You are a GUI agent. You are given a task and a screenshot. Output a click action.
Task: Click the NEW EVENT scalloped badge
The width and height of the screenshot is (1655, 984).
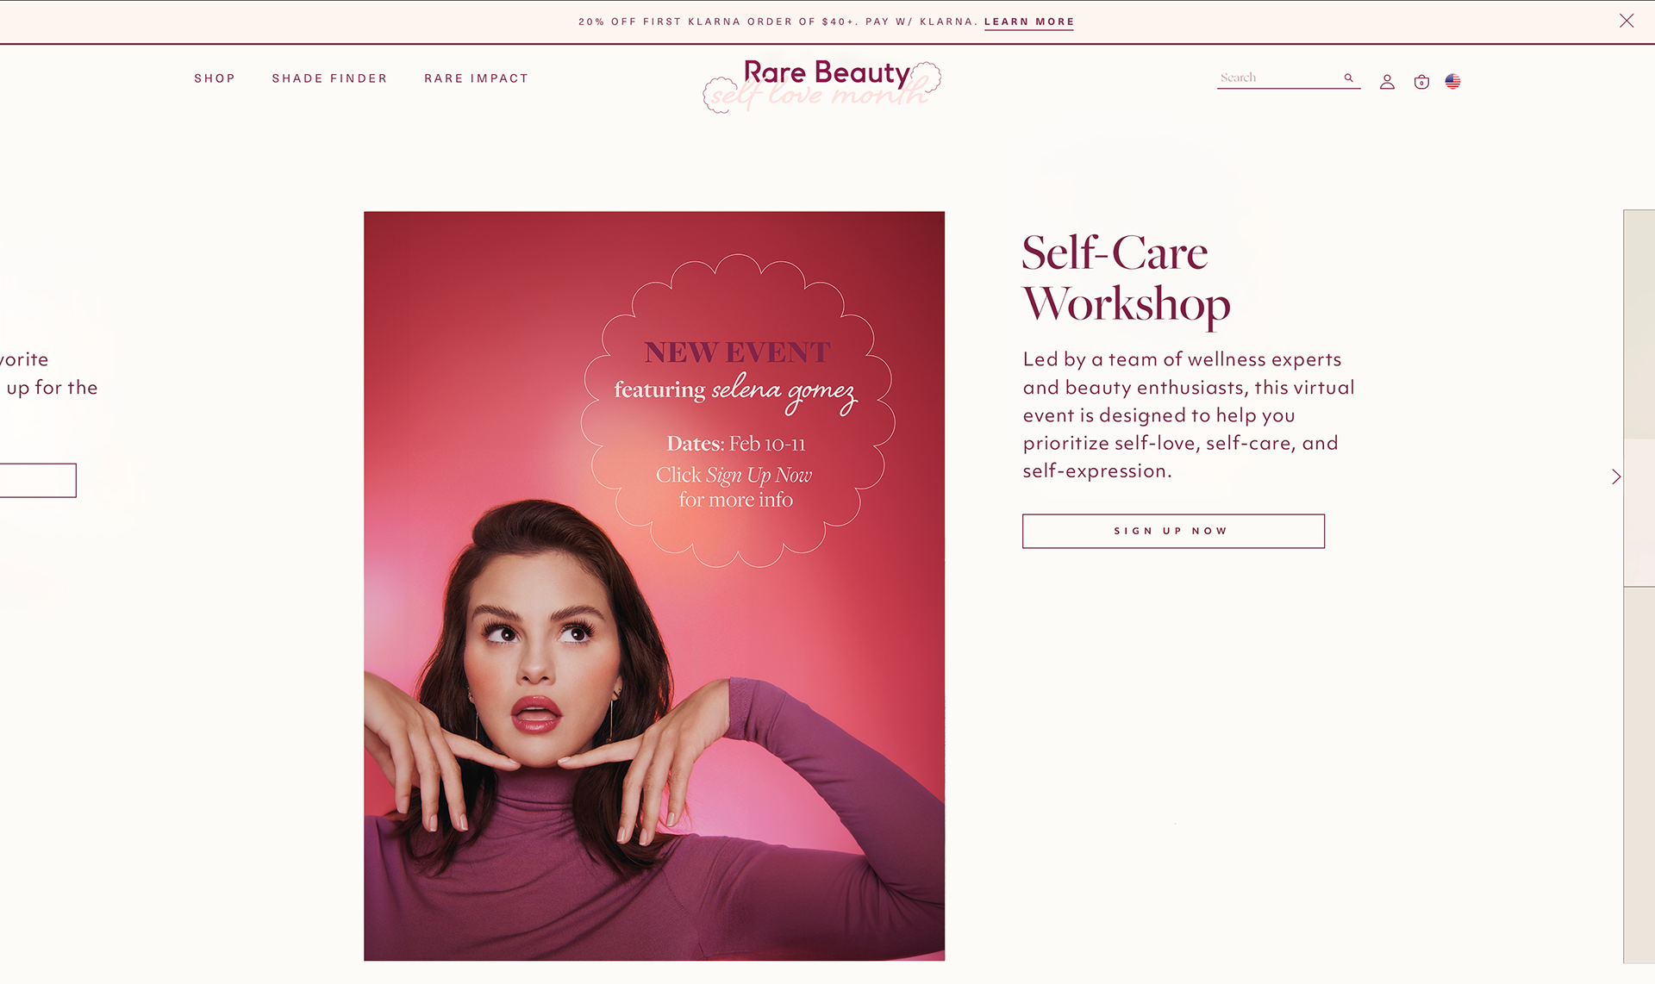pyautogui.click(x=738, y=410)
